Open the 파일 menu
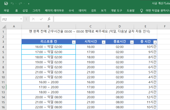The height and width of the screenshot is (110, 170). tap(7, 10)
